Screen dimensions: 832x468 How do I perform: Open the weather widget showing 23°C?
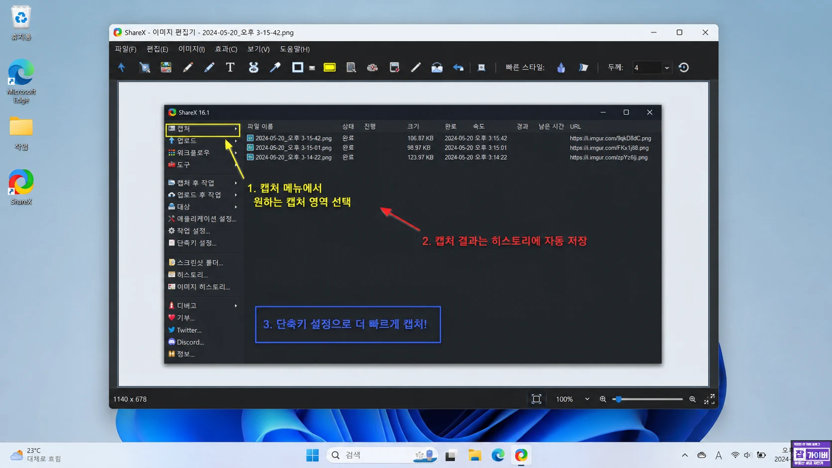36,455
